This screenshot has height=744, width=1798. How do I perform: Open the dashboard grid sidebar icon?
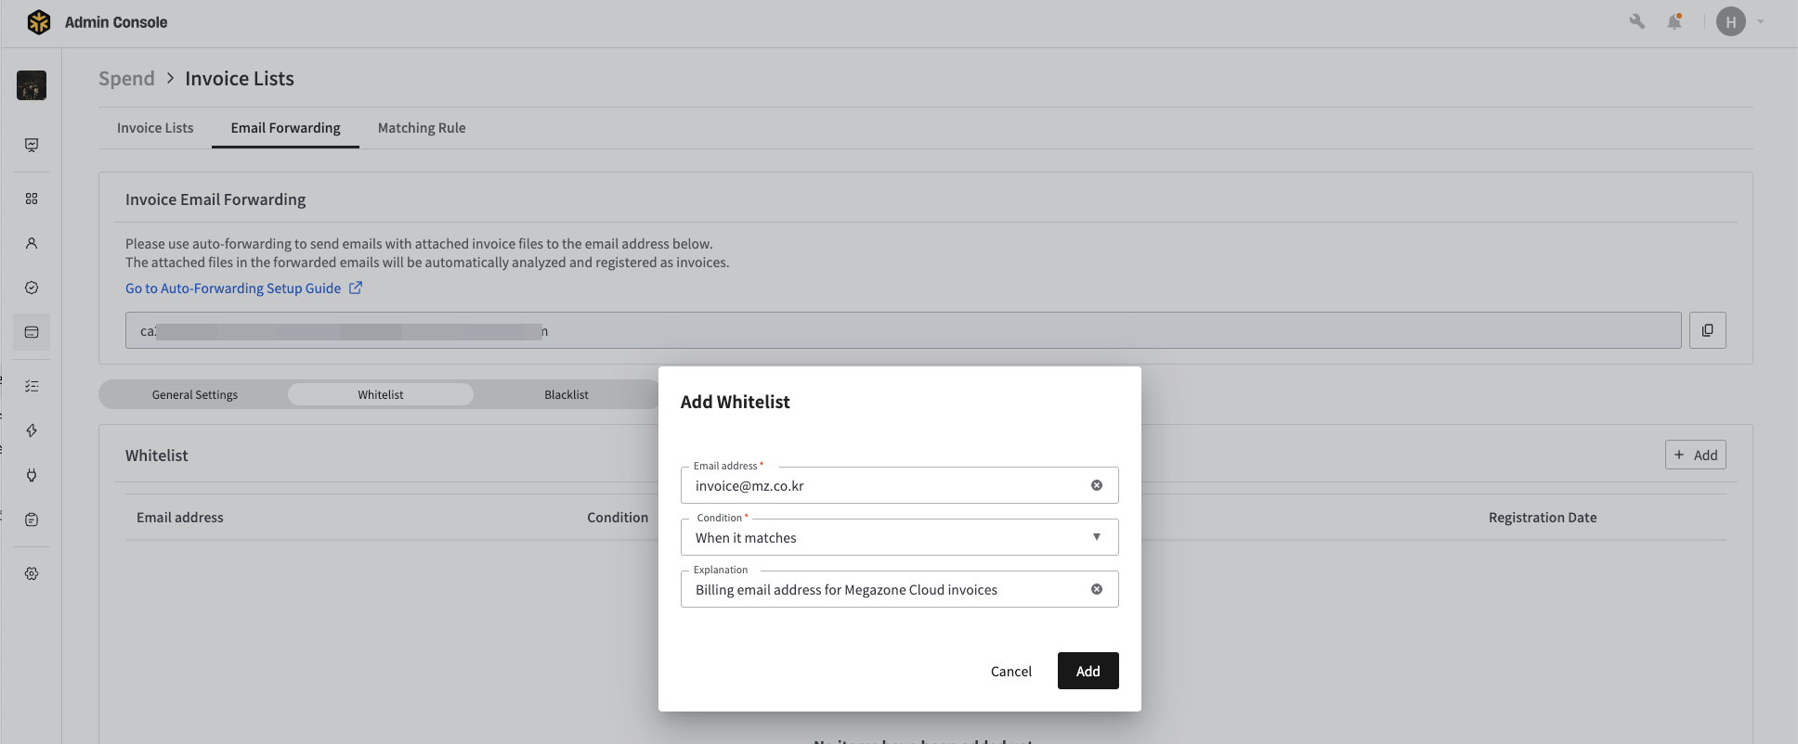[32, 199]
